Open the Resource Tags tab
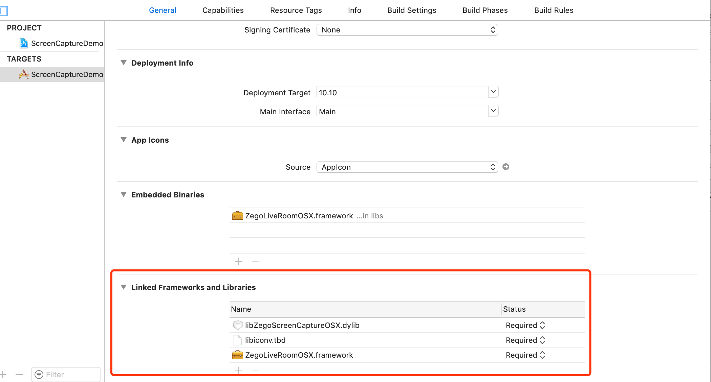 point(296,10)
